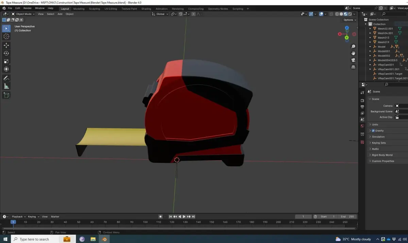Play the animation forward
408x243 pixels.
pos(184,217)
